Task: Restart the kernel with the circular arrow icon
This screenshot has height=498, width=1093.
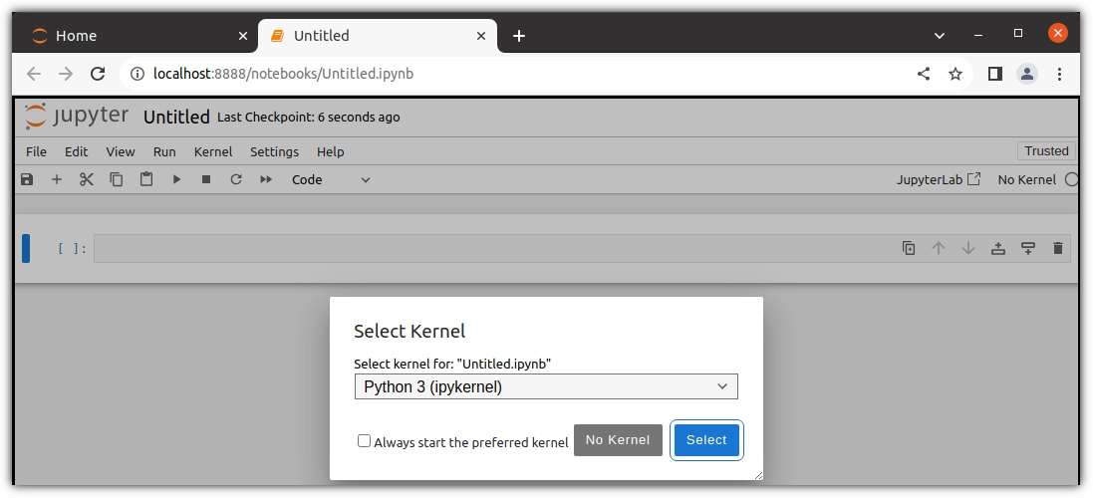Action: pyautogui.click(x=236, y=179)
